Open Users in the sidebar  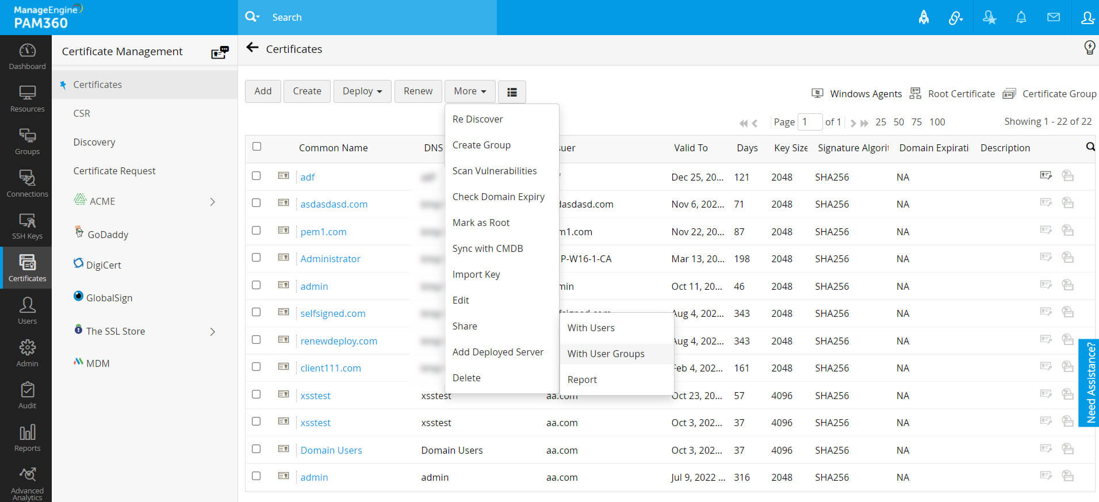click(27, 311)
